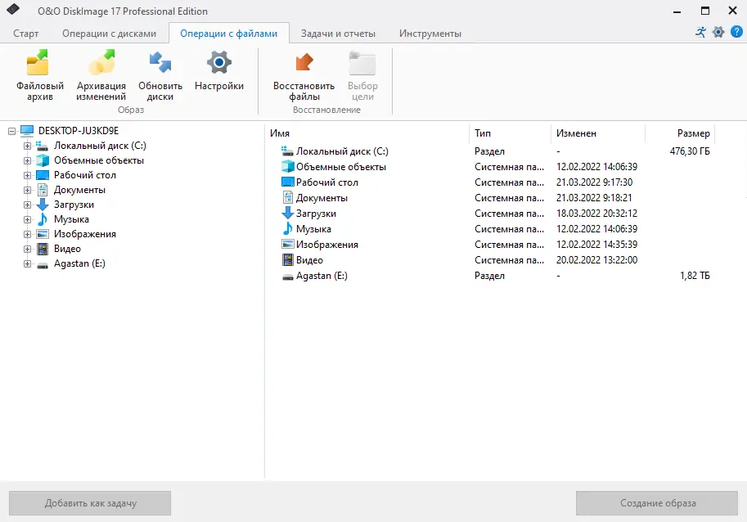Open Настройки gear in ribbon

(x=219, y=62)
